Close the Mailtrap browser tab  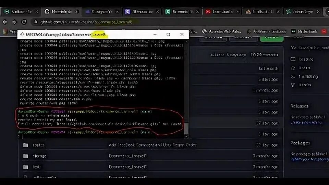tap(37, 12)
